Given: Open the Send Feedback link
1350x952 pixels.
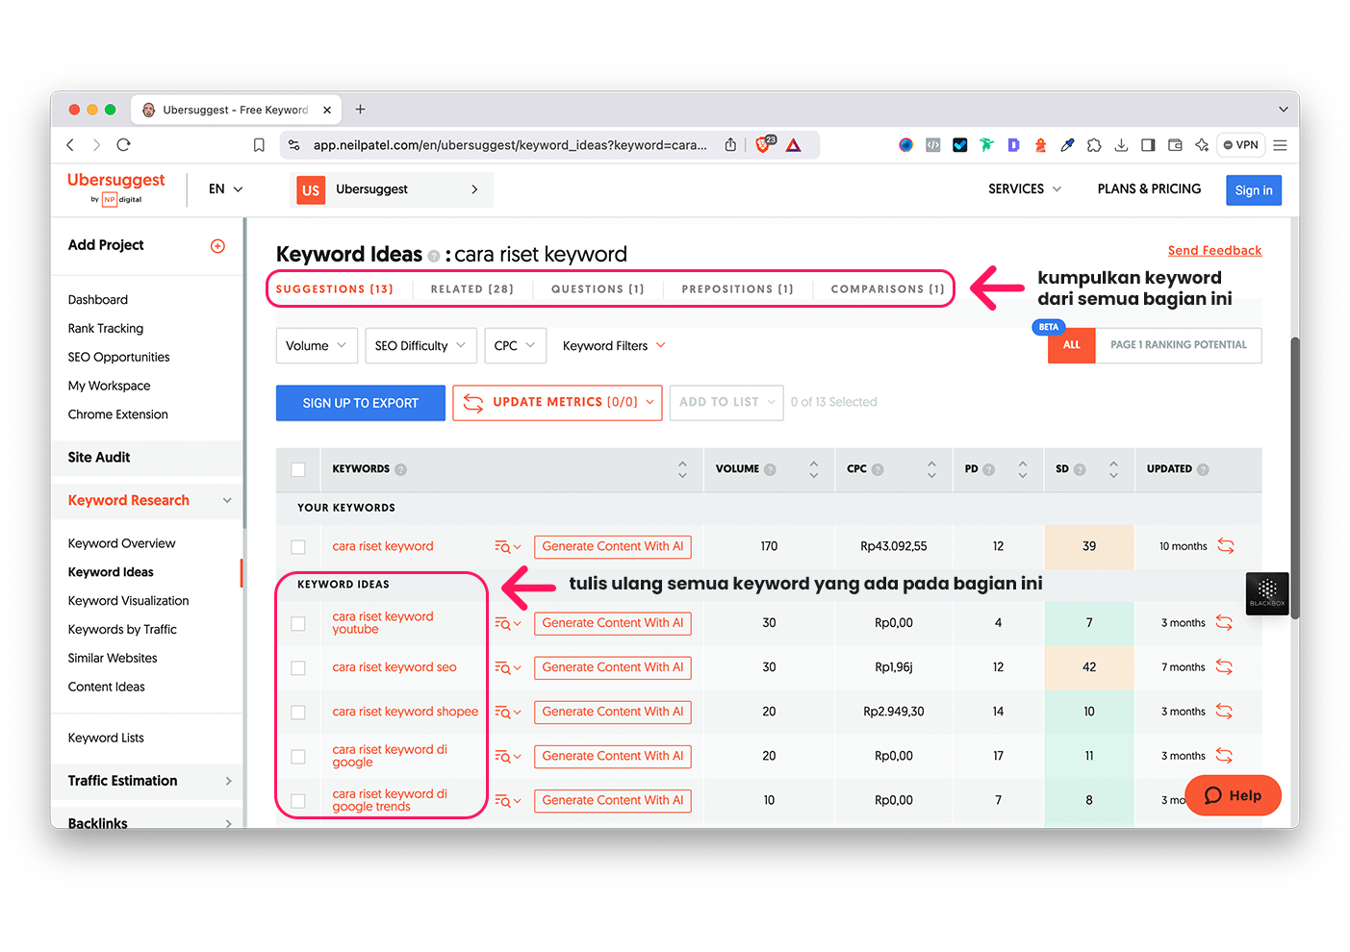Looking at the screenshot, I should [1214, 250].
